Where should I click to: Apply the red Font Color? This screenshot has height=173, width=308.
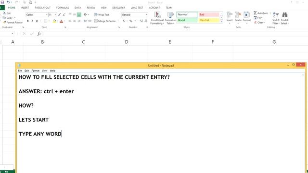61,21
